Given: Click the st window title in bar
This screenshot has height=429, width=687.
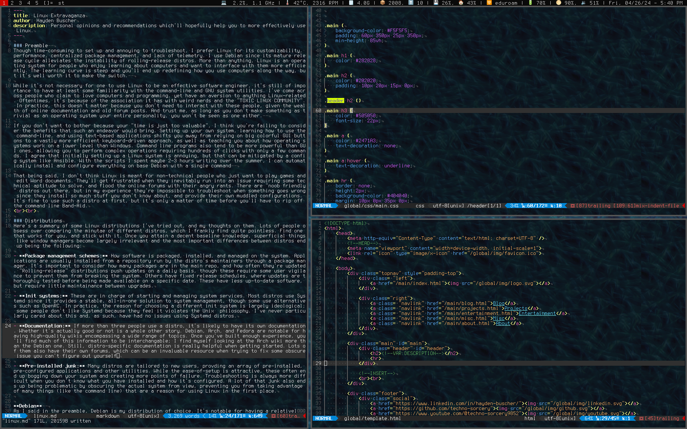Looking at the screenshot, I should [x=61, y=3].
